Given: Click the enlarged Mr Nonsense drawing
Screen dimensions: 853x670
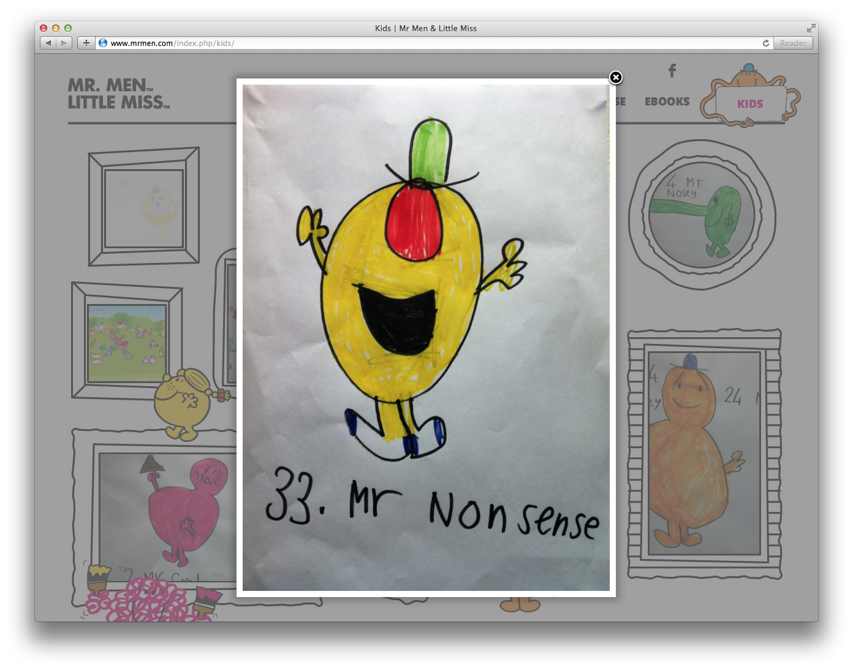Looking at the screenshot, I should [426, 338].
